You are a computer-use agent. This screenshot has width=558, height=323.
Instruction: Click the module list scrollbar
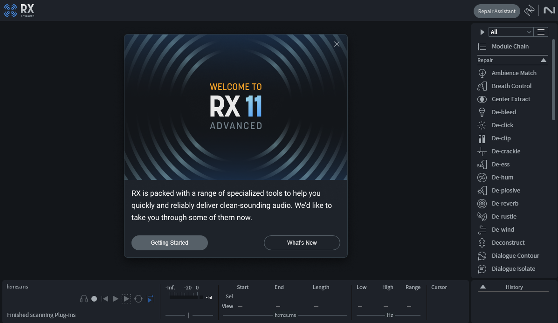[x=553, y=80]
